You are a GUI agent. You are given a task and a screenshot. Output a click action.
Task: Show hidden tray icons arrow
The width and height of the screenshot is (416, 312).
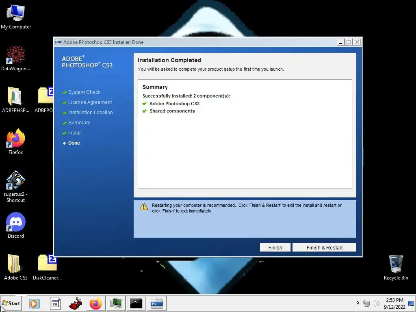coord(357,303)
